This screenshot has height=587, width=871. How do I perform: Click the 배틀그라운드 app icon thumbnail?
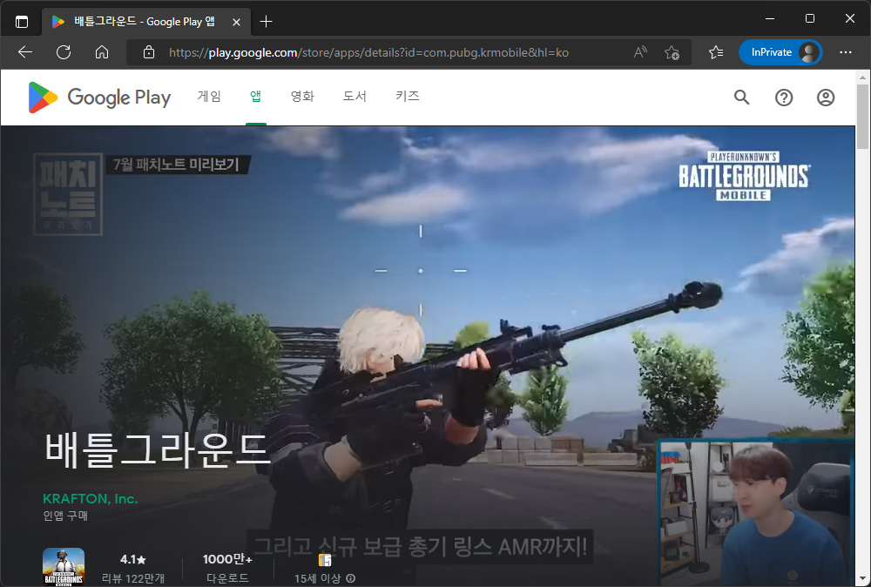[64, 567]
